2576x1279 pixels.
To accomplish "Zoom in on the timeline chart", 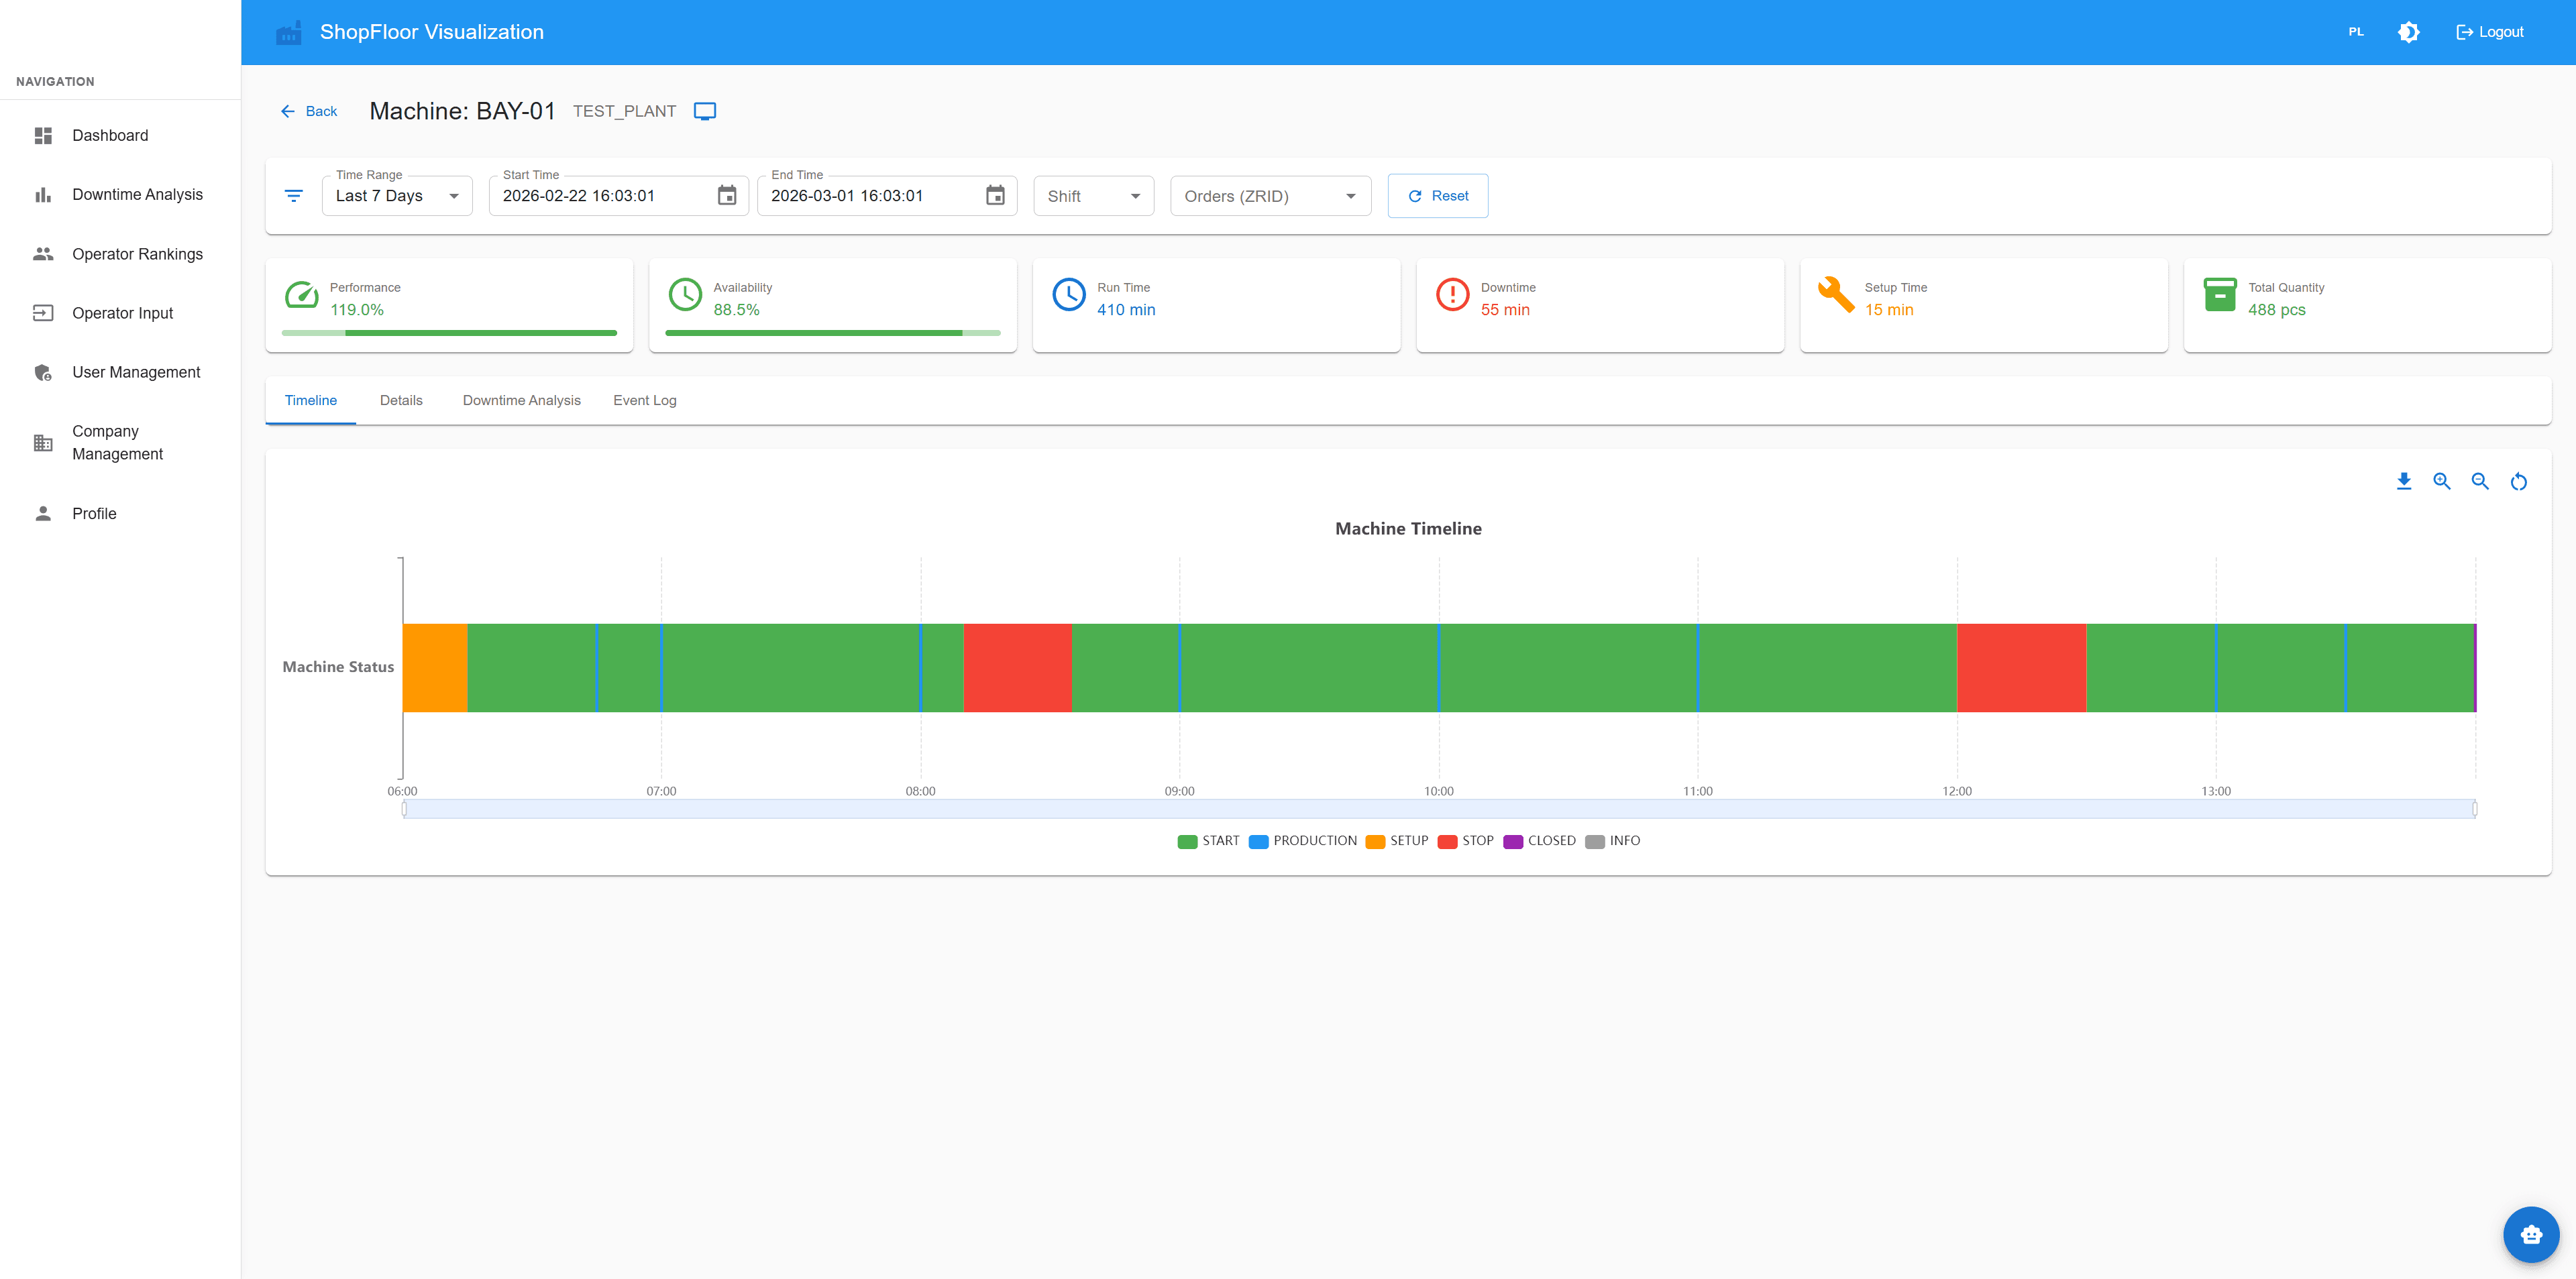I will tap(2442, 481).
